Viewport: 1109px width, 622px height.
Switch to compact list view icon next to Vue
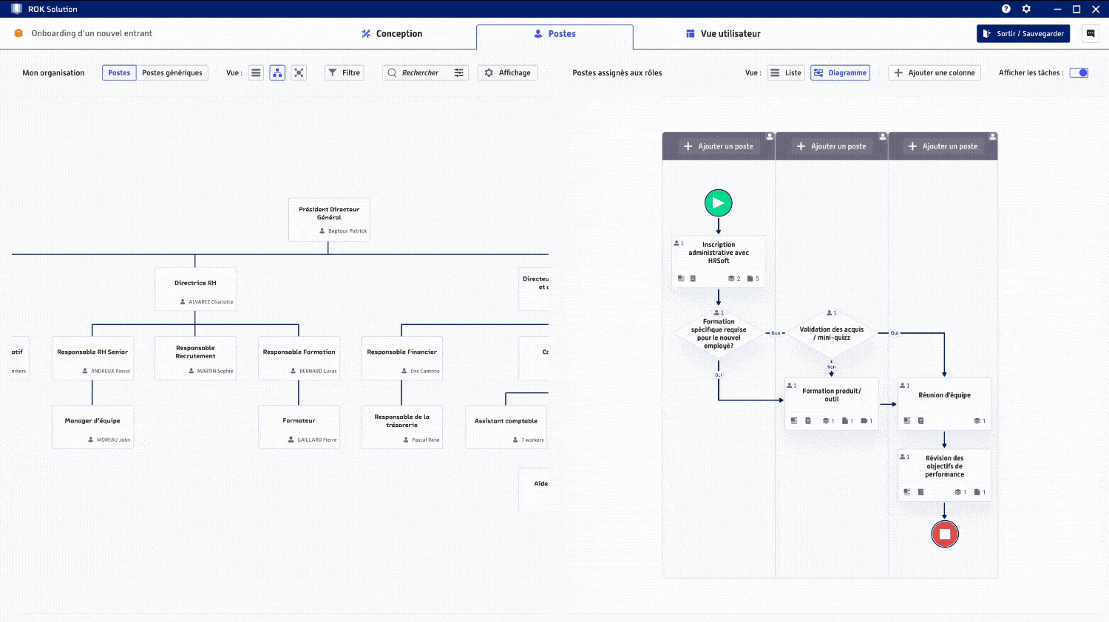point(256,72)
